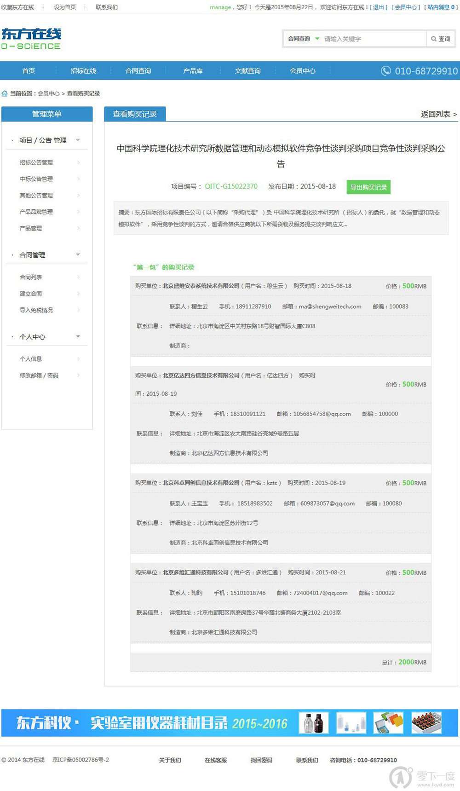Click 返回列表 link
The height and width of the screenshot is (791, 460).
coord(439,114)
